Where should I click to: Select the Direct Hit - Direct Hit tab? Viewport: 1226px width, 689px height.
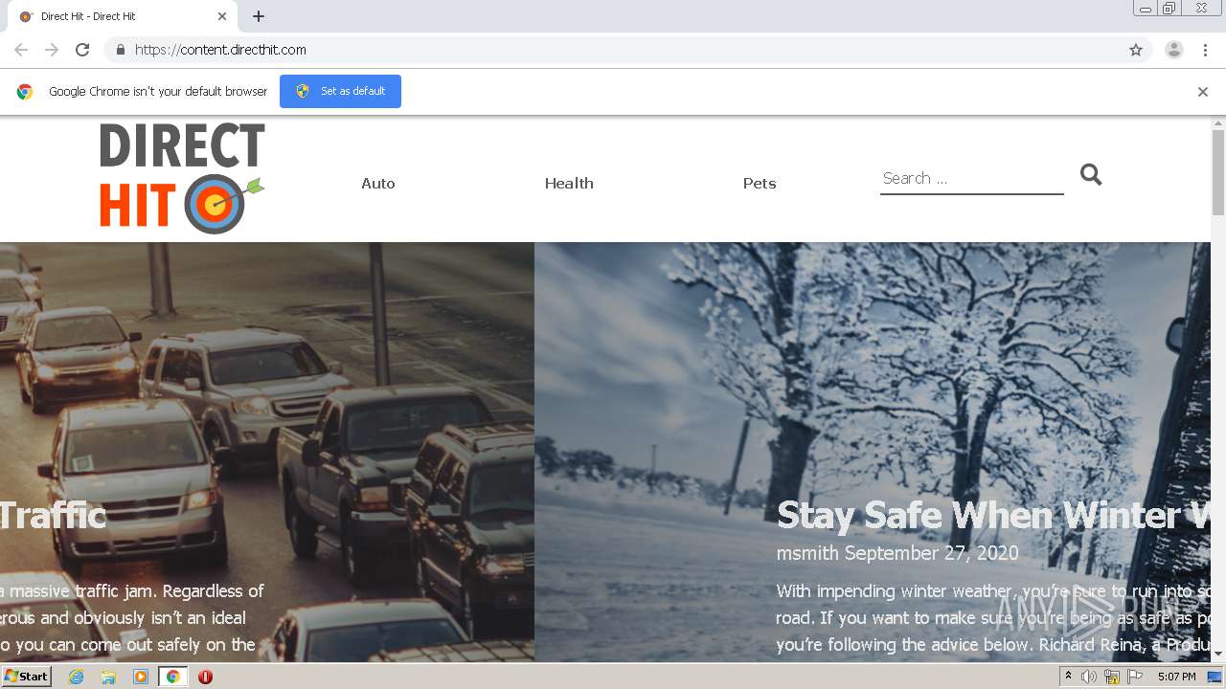click(x=123, y=16)
